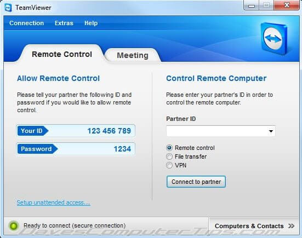Open the Connection menu
This screenshot has width=302, height=238.
pos(26,23)
